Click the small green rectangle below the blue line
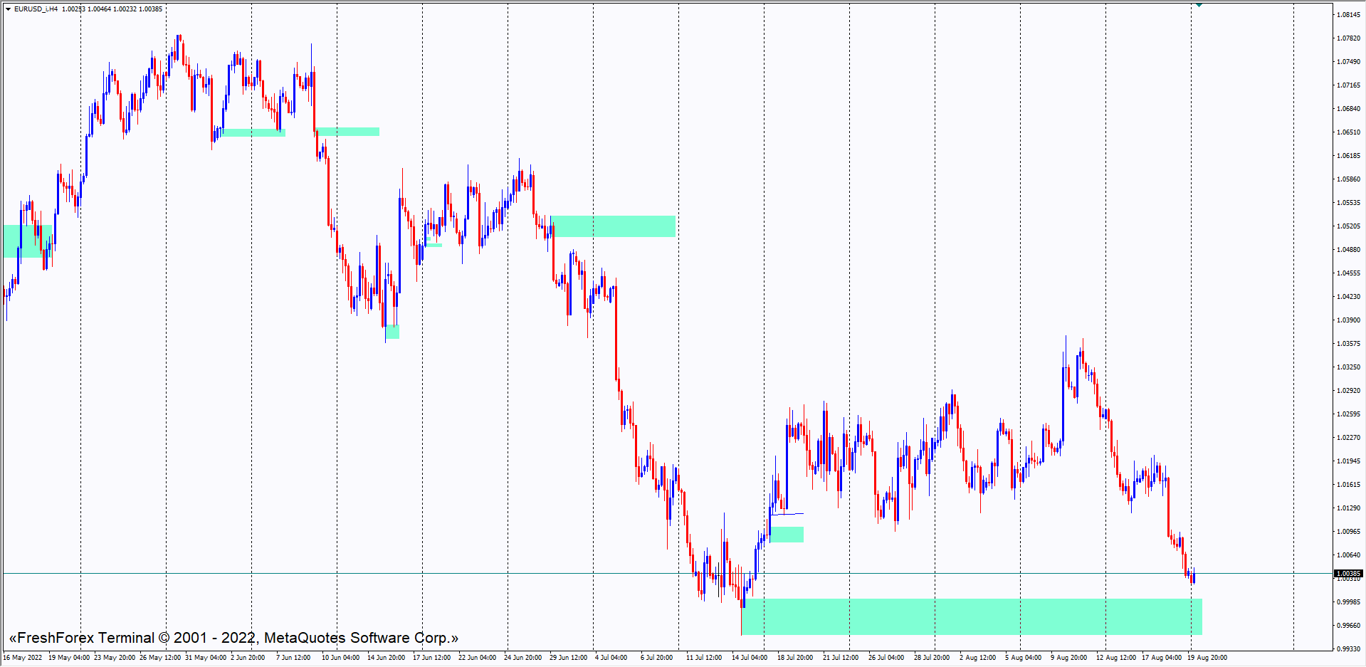 point(787,535)
